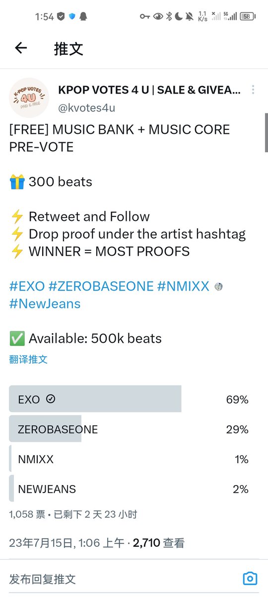Select the NEWJEANS poll option
This screenshot has height=597, width=268.
pyautogui.click(x=129, y=489)
